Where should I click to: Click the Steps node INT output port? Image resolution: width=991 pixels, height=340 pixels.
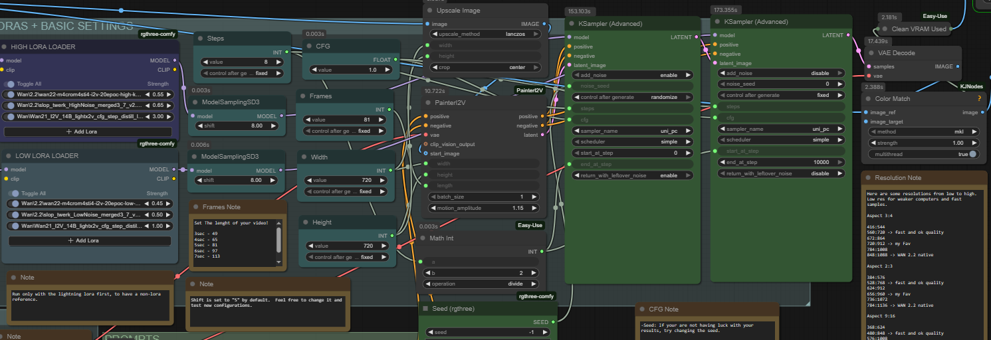[287, 52]
